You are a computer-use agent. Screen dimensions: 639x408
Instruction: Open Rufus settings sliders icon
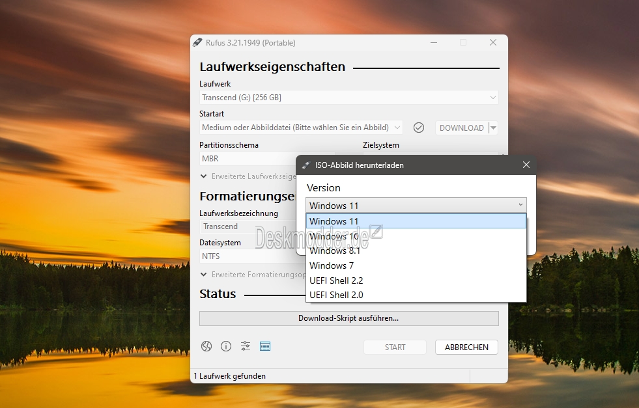[246, 347]
